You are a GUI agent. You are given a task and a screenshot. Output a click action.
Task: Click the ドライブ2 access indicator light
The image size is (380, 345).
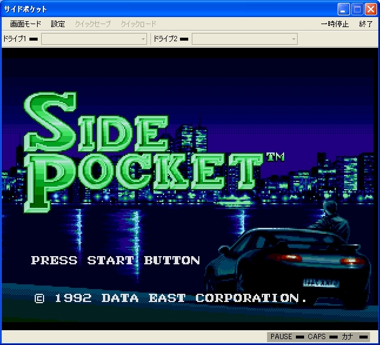[x=184, y=39]
